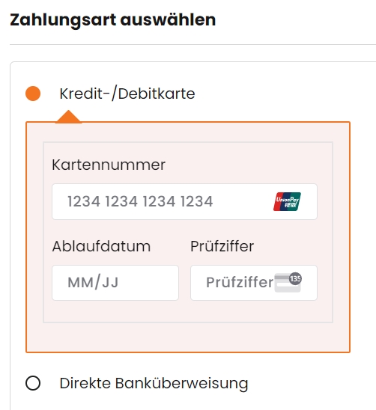
Task: Click the CVC card icon in Prüfziffer field
Action: pos(288,282)
